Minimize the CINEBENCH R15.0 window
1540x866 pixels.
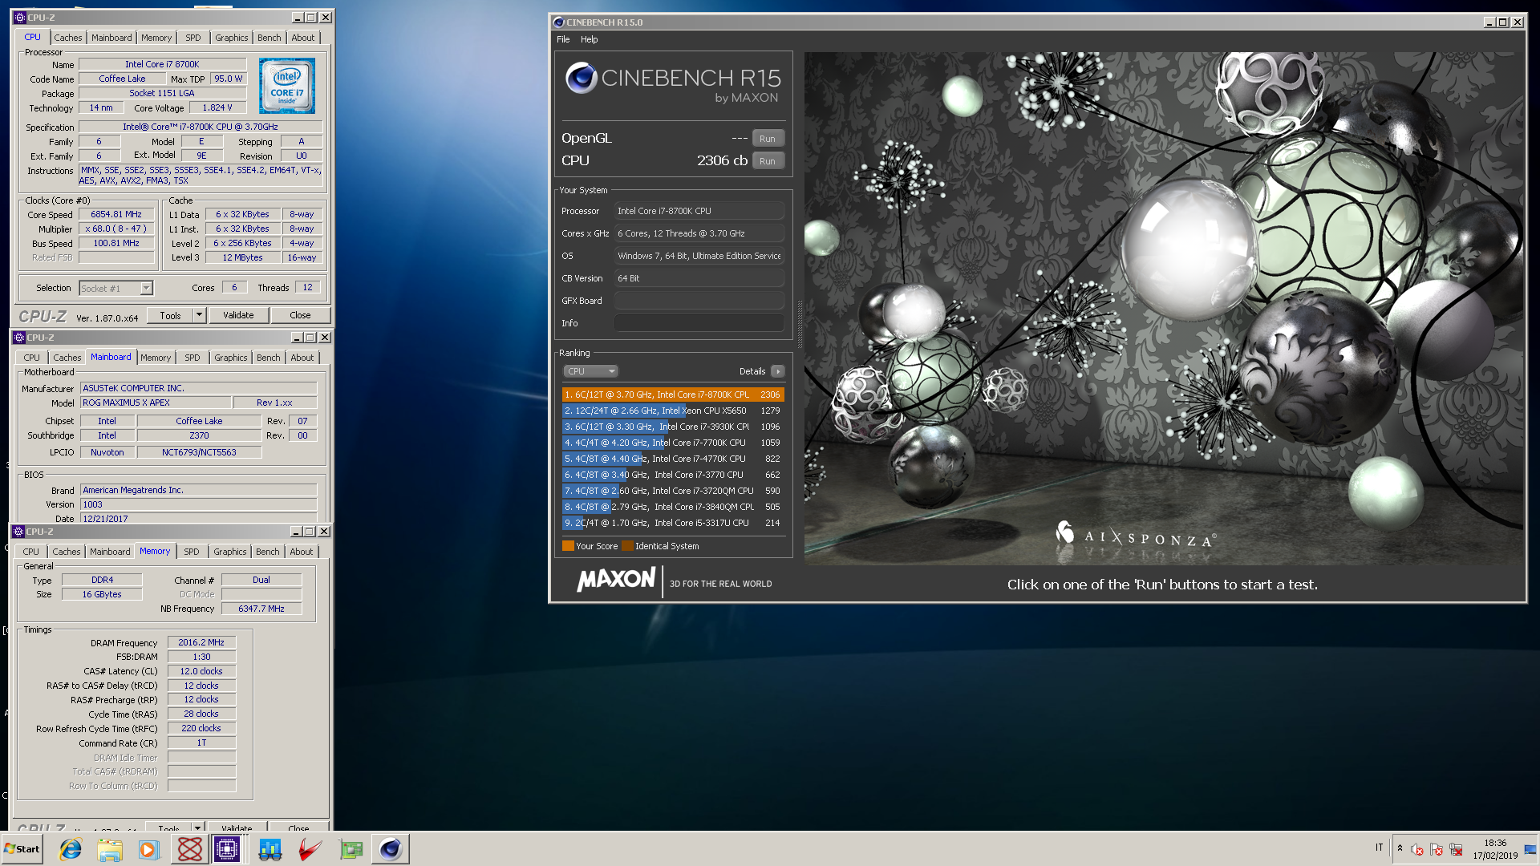coord(1489,22)
